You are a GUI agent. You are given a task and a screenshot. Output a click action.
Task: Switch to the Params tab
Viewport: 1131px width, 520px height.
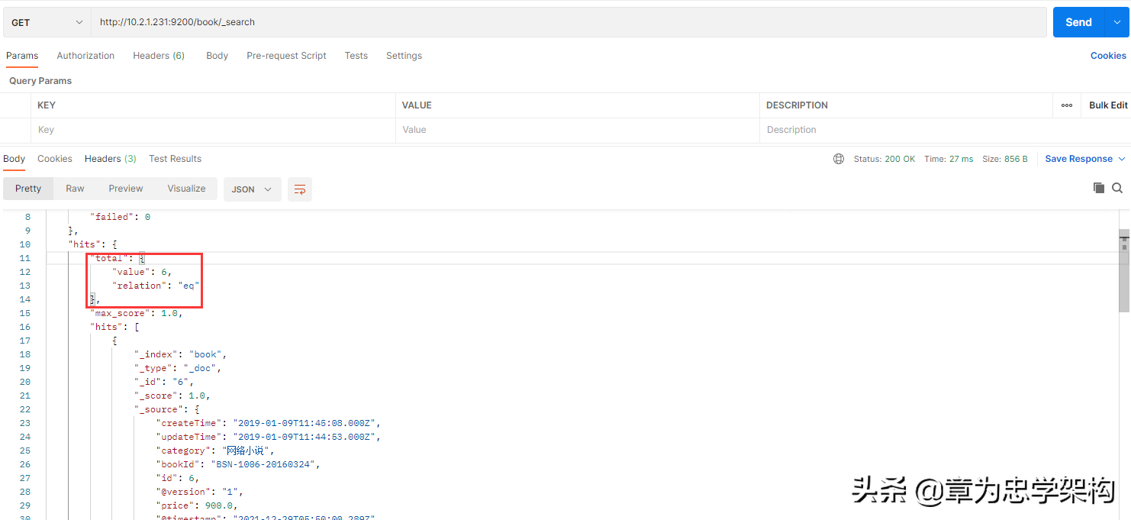click(22, 56)
